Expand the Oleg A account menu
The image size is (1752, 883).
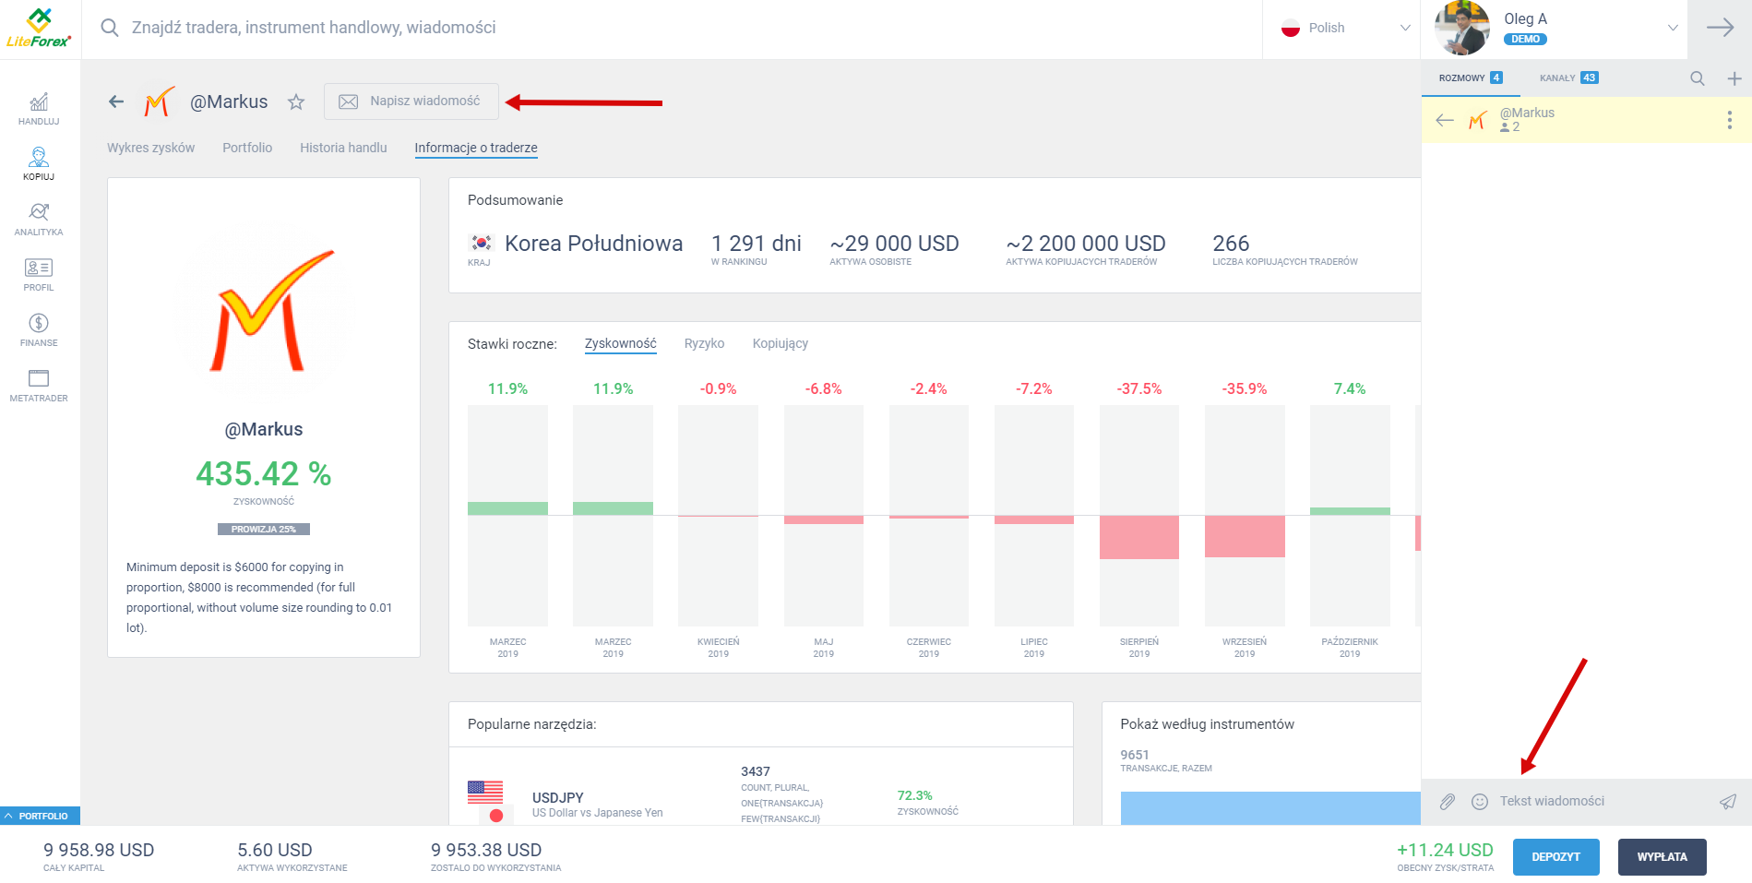point(1672,28)
